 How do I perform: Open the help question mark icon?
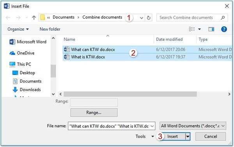click(224, 29)
